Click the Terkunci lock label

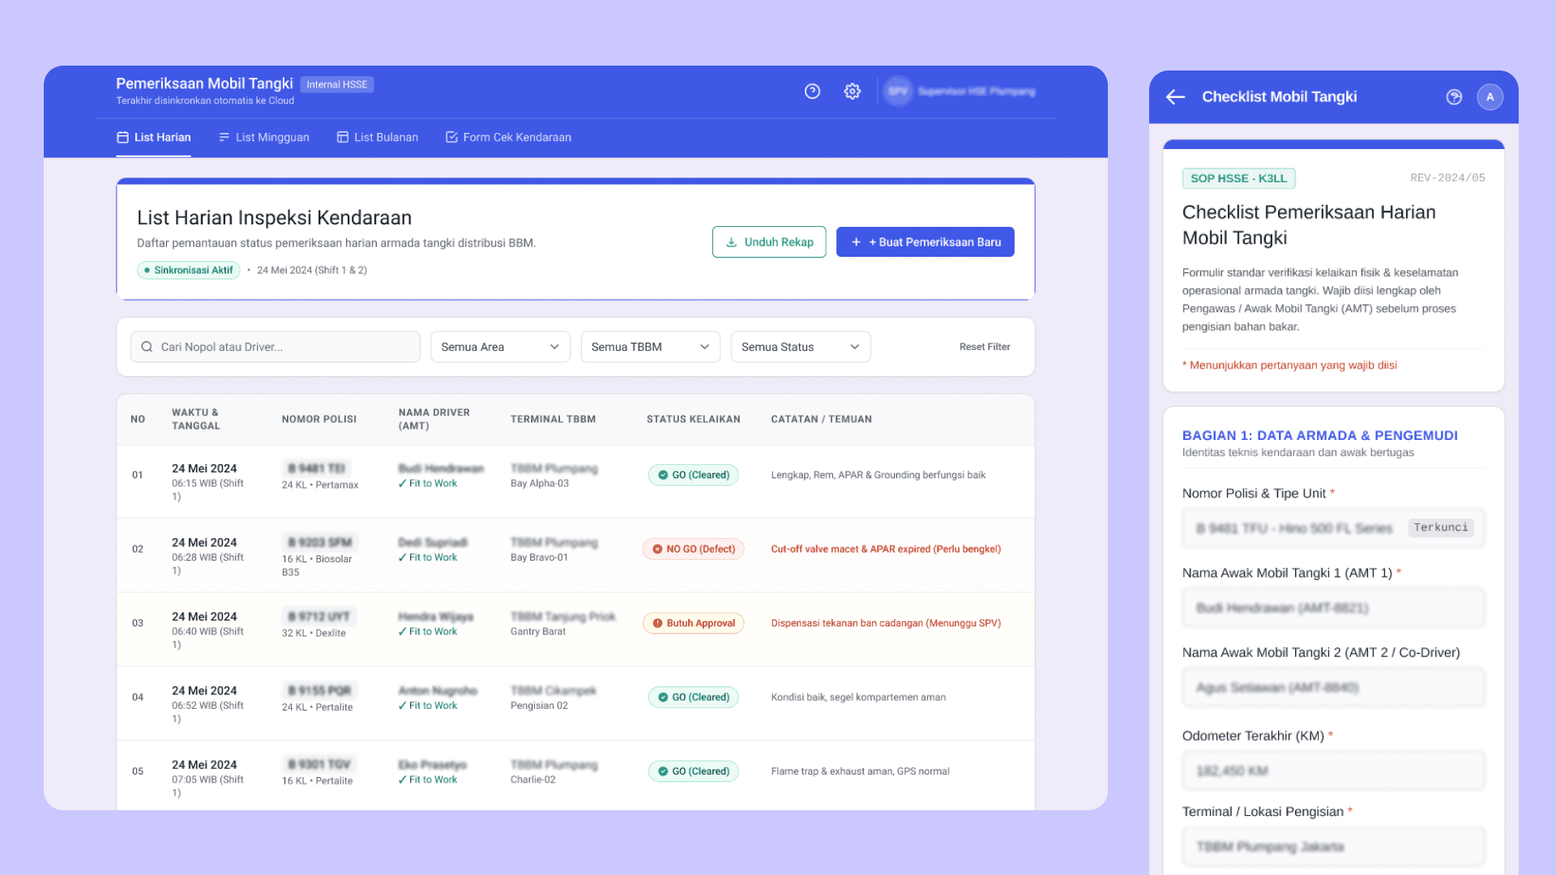[x=1441, y=528]
